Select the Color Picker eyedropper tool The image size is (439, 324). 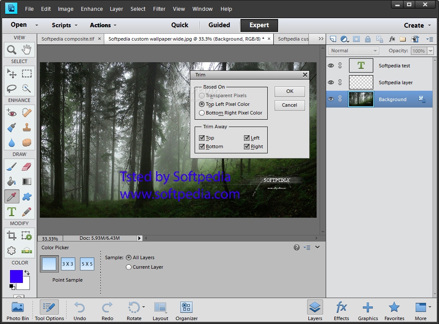pos(12,197)
